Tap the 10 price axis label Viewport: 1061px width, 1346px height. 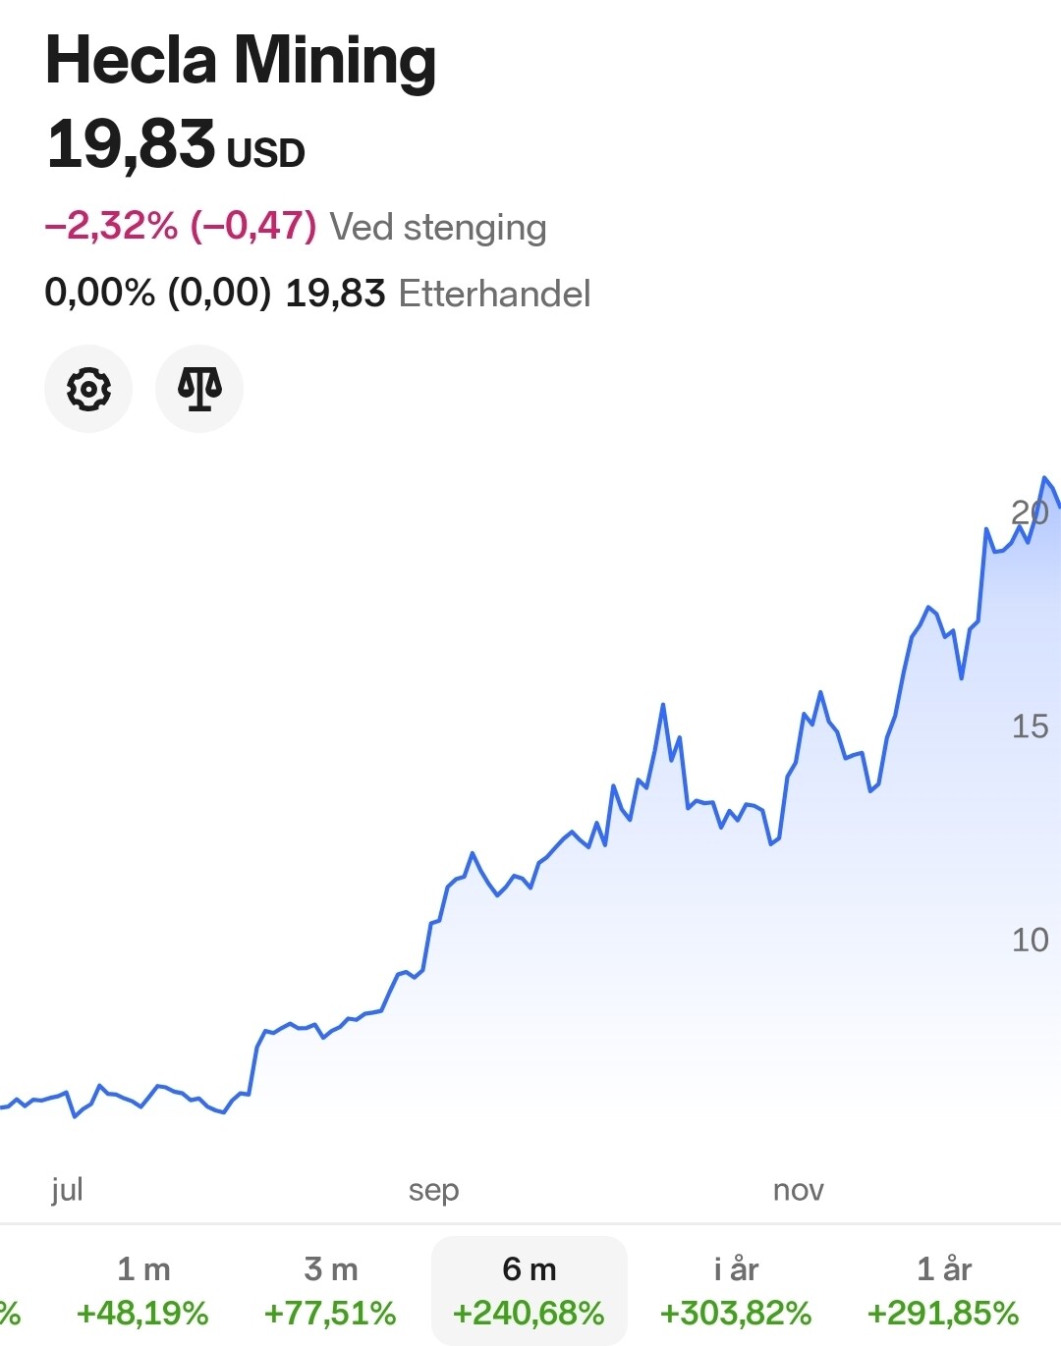pos(1030,941)
